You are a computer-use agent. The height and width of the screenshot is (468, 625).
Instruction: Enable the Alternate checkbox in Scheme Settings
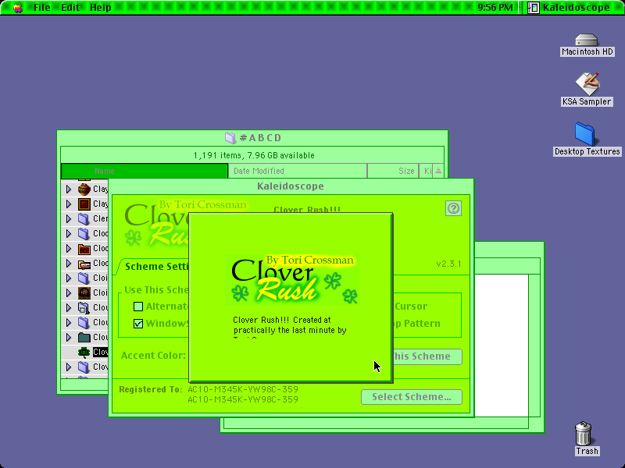coord(138,307)
